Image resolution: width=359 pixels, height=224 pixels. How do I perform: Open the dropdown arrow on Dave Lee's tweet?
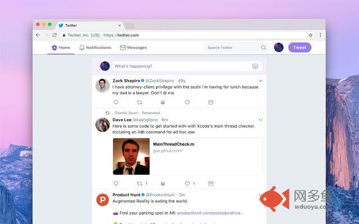(260, 120)
